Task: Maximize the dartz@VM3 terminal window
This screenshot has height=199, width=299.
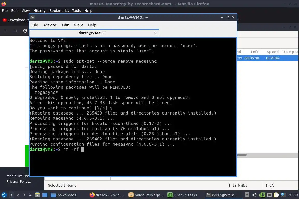Action: click(228, 17)
